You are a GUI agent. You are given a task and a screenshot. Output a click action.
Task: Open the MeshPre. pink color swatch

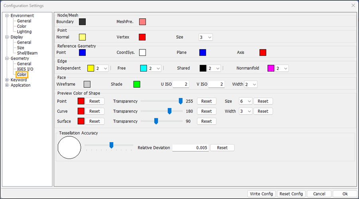(x=142, y=21)
